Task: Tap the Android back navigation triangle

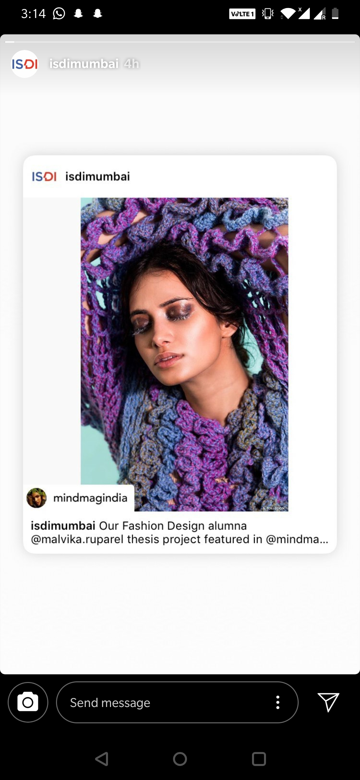Action: pyautogui.click(x=102, y=759)
